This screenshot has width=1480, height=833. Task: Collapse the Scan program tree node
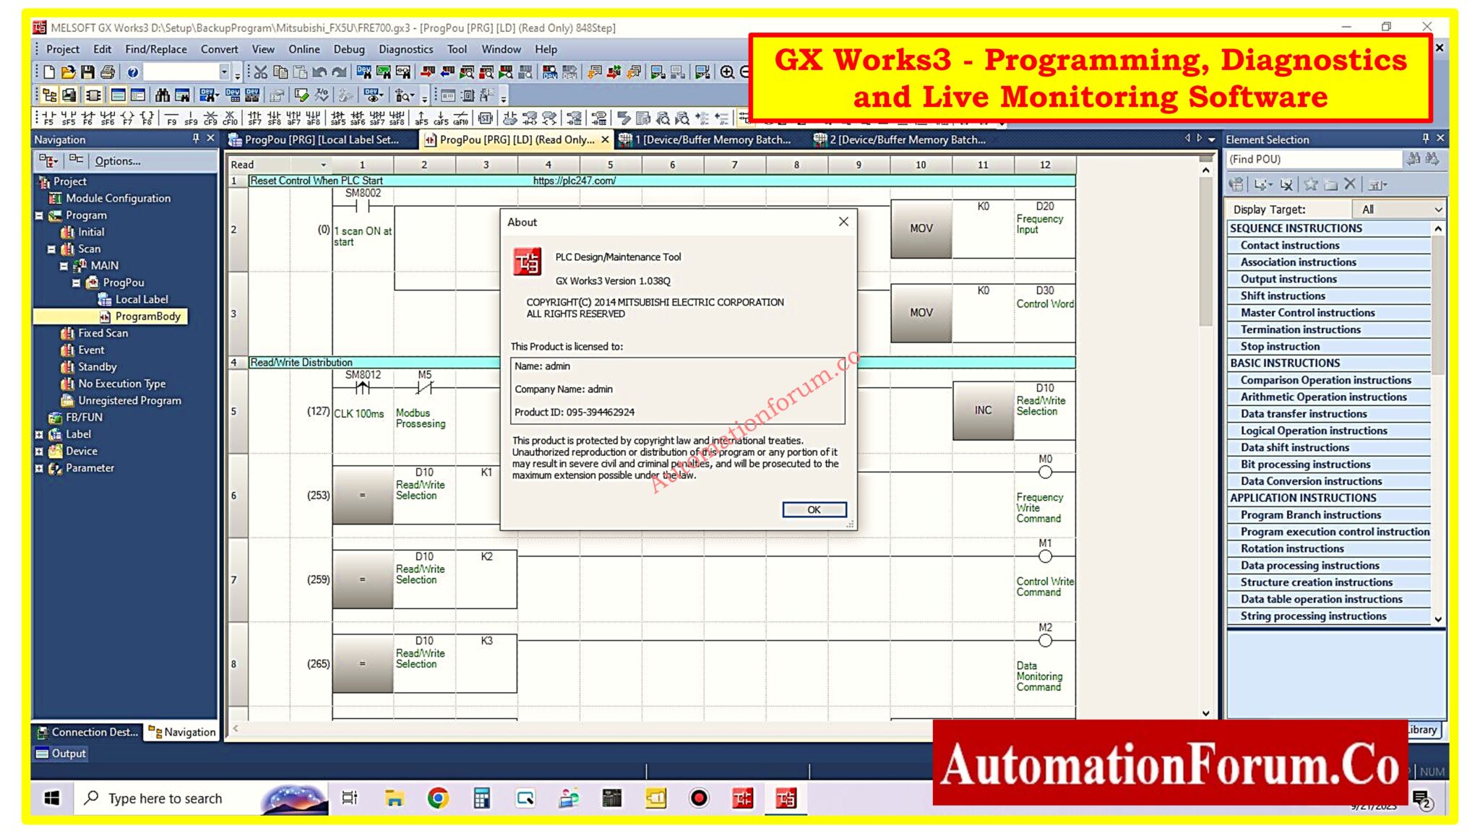[x=51, y=249]
